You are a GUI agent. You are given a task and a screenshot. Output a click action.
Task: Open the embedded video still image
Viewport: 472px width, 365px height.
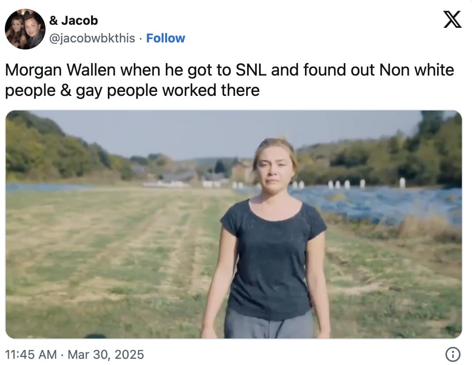(x=233, y=224)
